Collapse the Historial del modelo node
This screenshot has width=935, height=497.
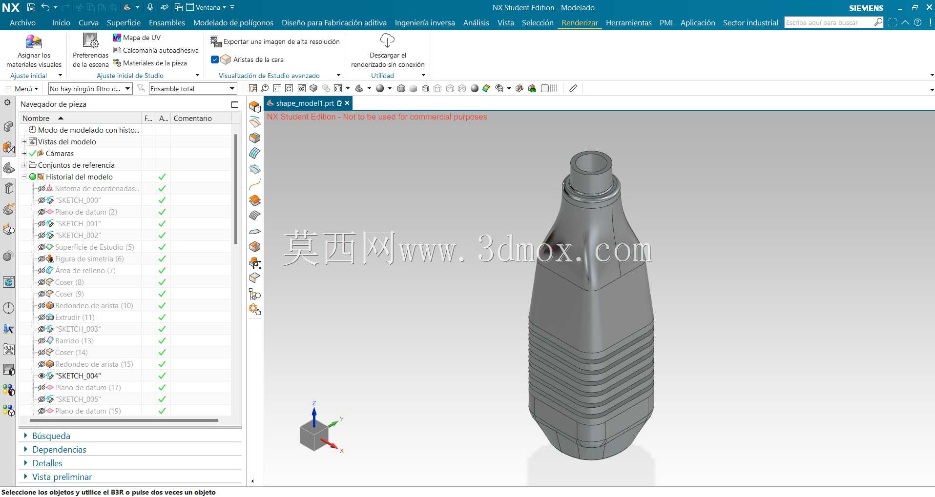pos(24,177)
